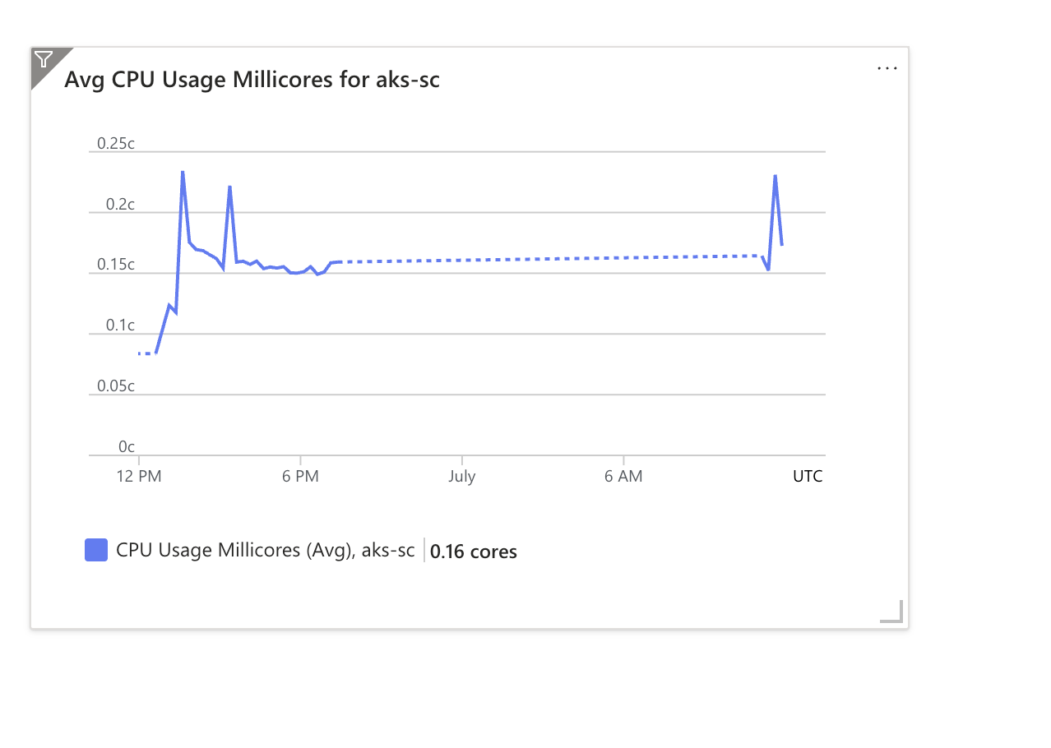Click the 0.25c y-axis label
This screenshot has width=1051, height=748.
pyautogui.click(x=116, y=144)
